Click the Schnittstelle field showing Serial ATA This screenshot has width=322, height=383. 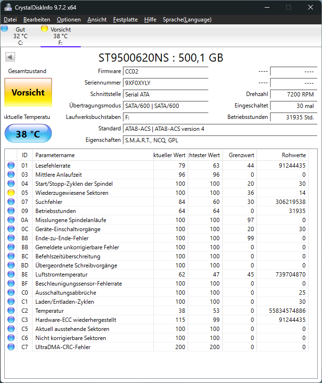[x=165, y=95]
